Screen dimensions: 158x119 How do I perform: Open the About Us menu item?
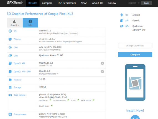coord(98,3)
